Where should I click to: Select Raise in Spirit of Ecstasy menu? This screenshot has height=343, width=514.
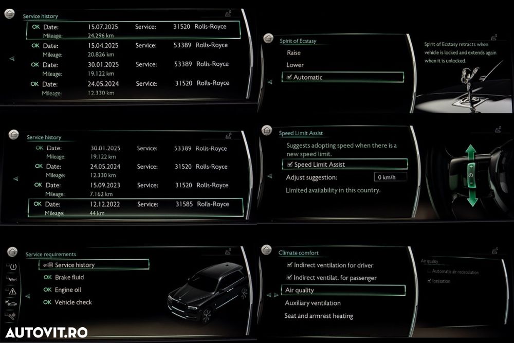pyautogui.click(x=293, y=53)
